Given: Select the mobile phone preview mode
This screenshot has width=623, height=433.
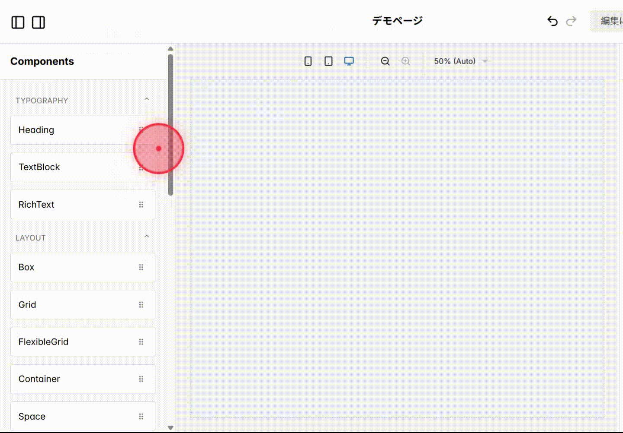Looking at the screenshot, I should click(308, 61).
